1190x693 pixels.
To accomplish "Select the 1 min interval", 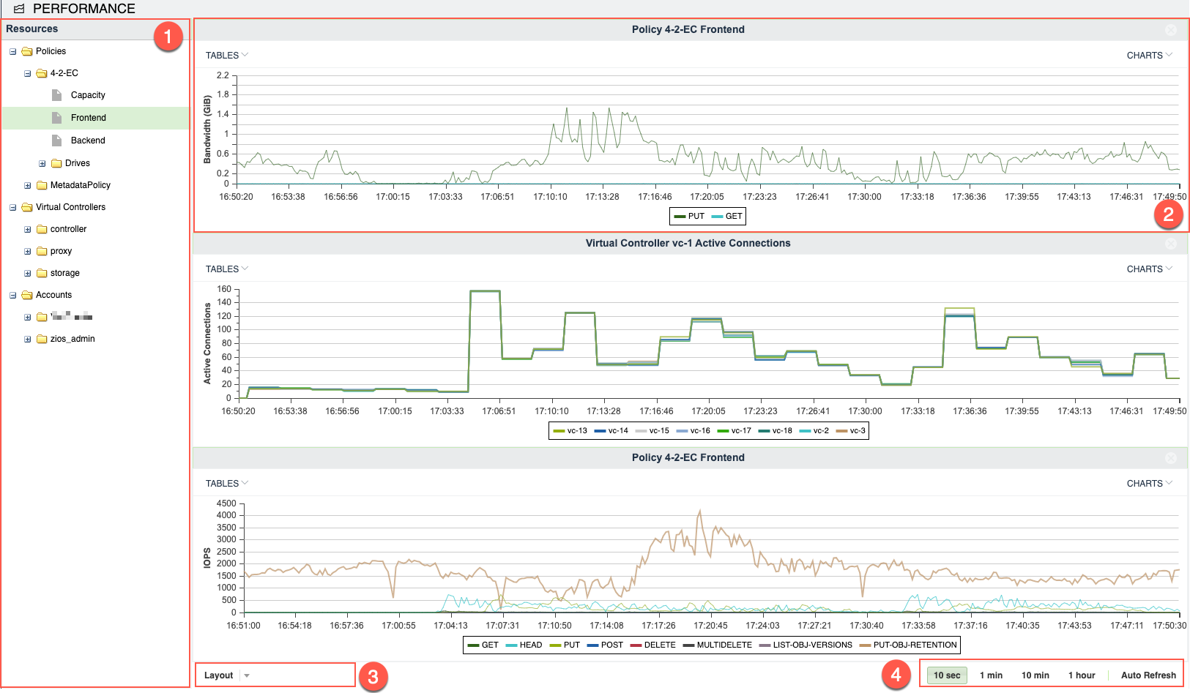I will 991,675.
